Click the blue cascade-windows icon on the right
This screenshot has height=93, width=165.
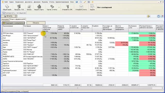coord(158,16)
